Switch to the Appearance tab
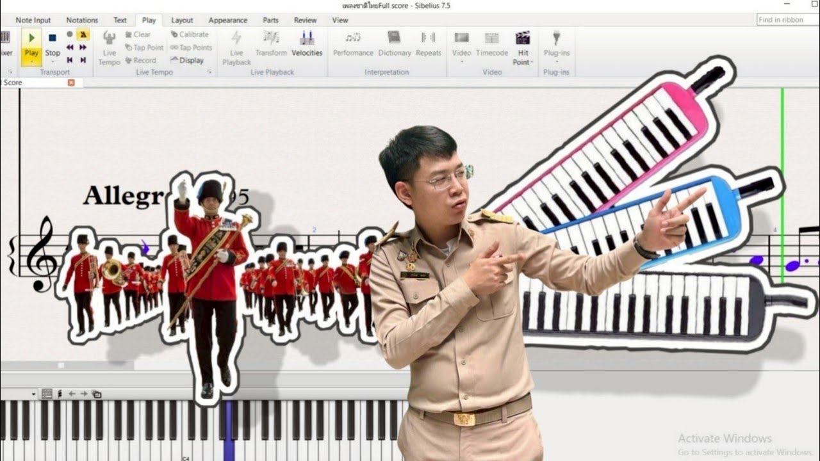Image resolution: width=820 pixels, height=461 pixels. 228,20
